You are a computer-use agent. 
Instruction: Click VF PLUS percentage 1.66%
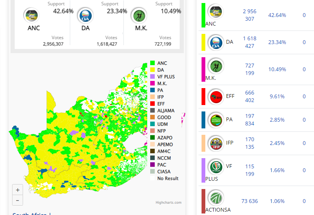(x=277, y=170)
